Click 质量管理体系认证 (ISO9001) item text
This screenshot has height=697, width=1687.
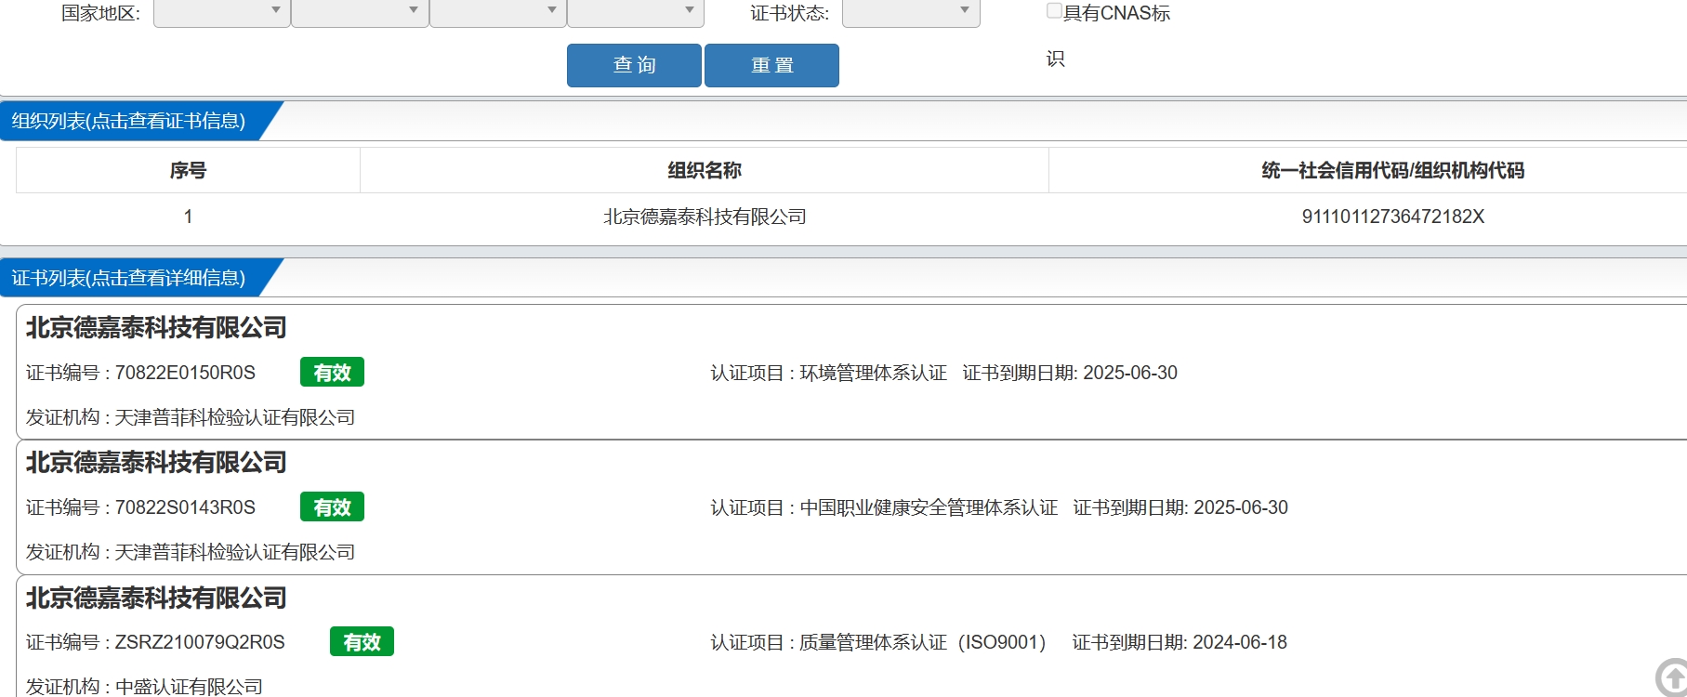922,642
